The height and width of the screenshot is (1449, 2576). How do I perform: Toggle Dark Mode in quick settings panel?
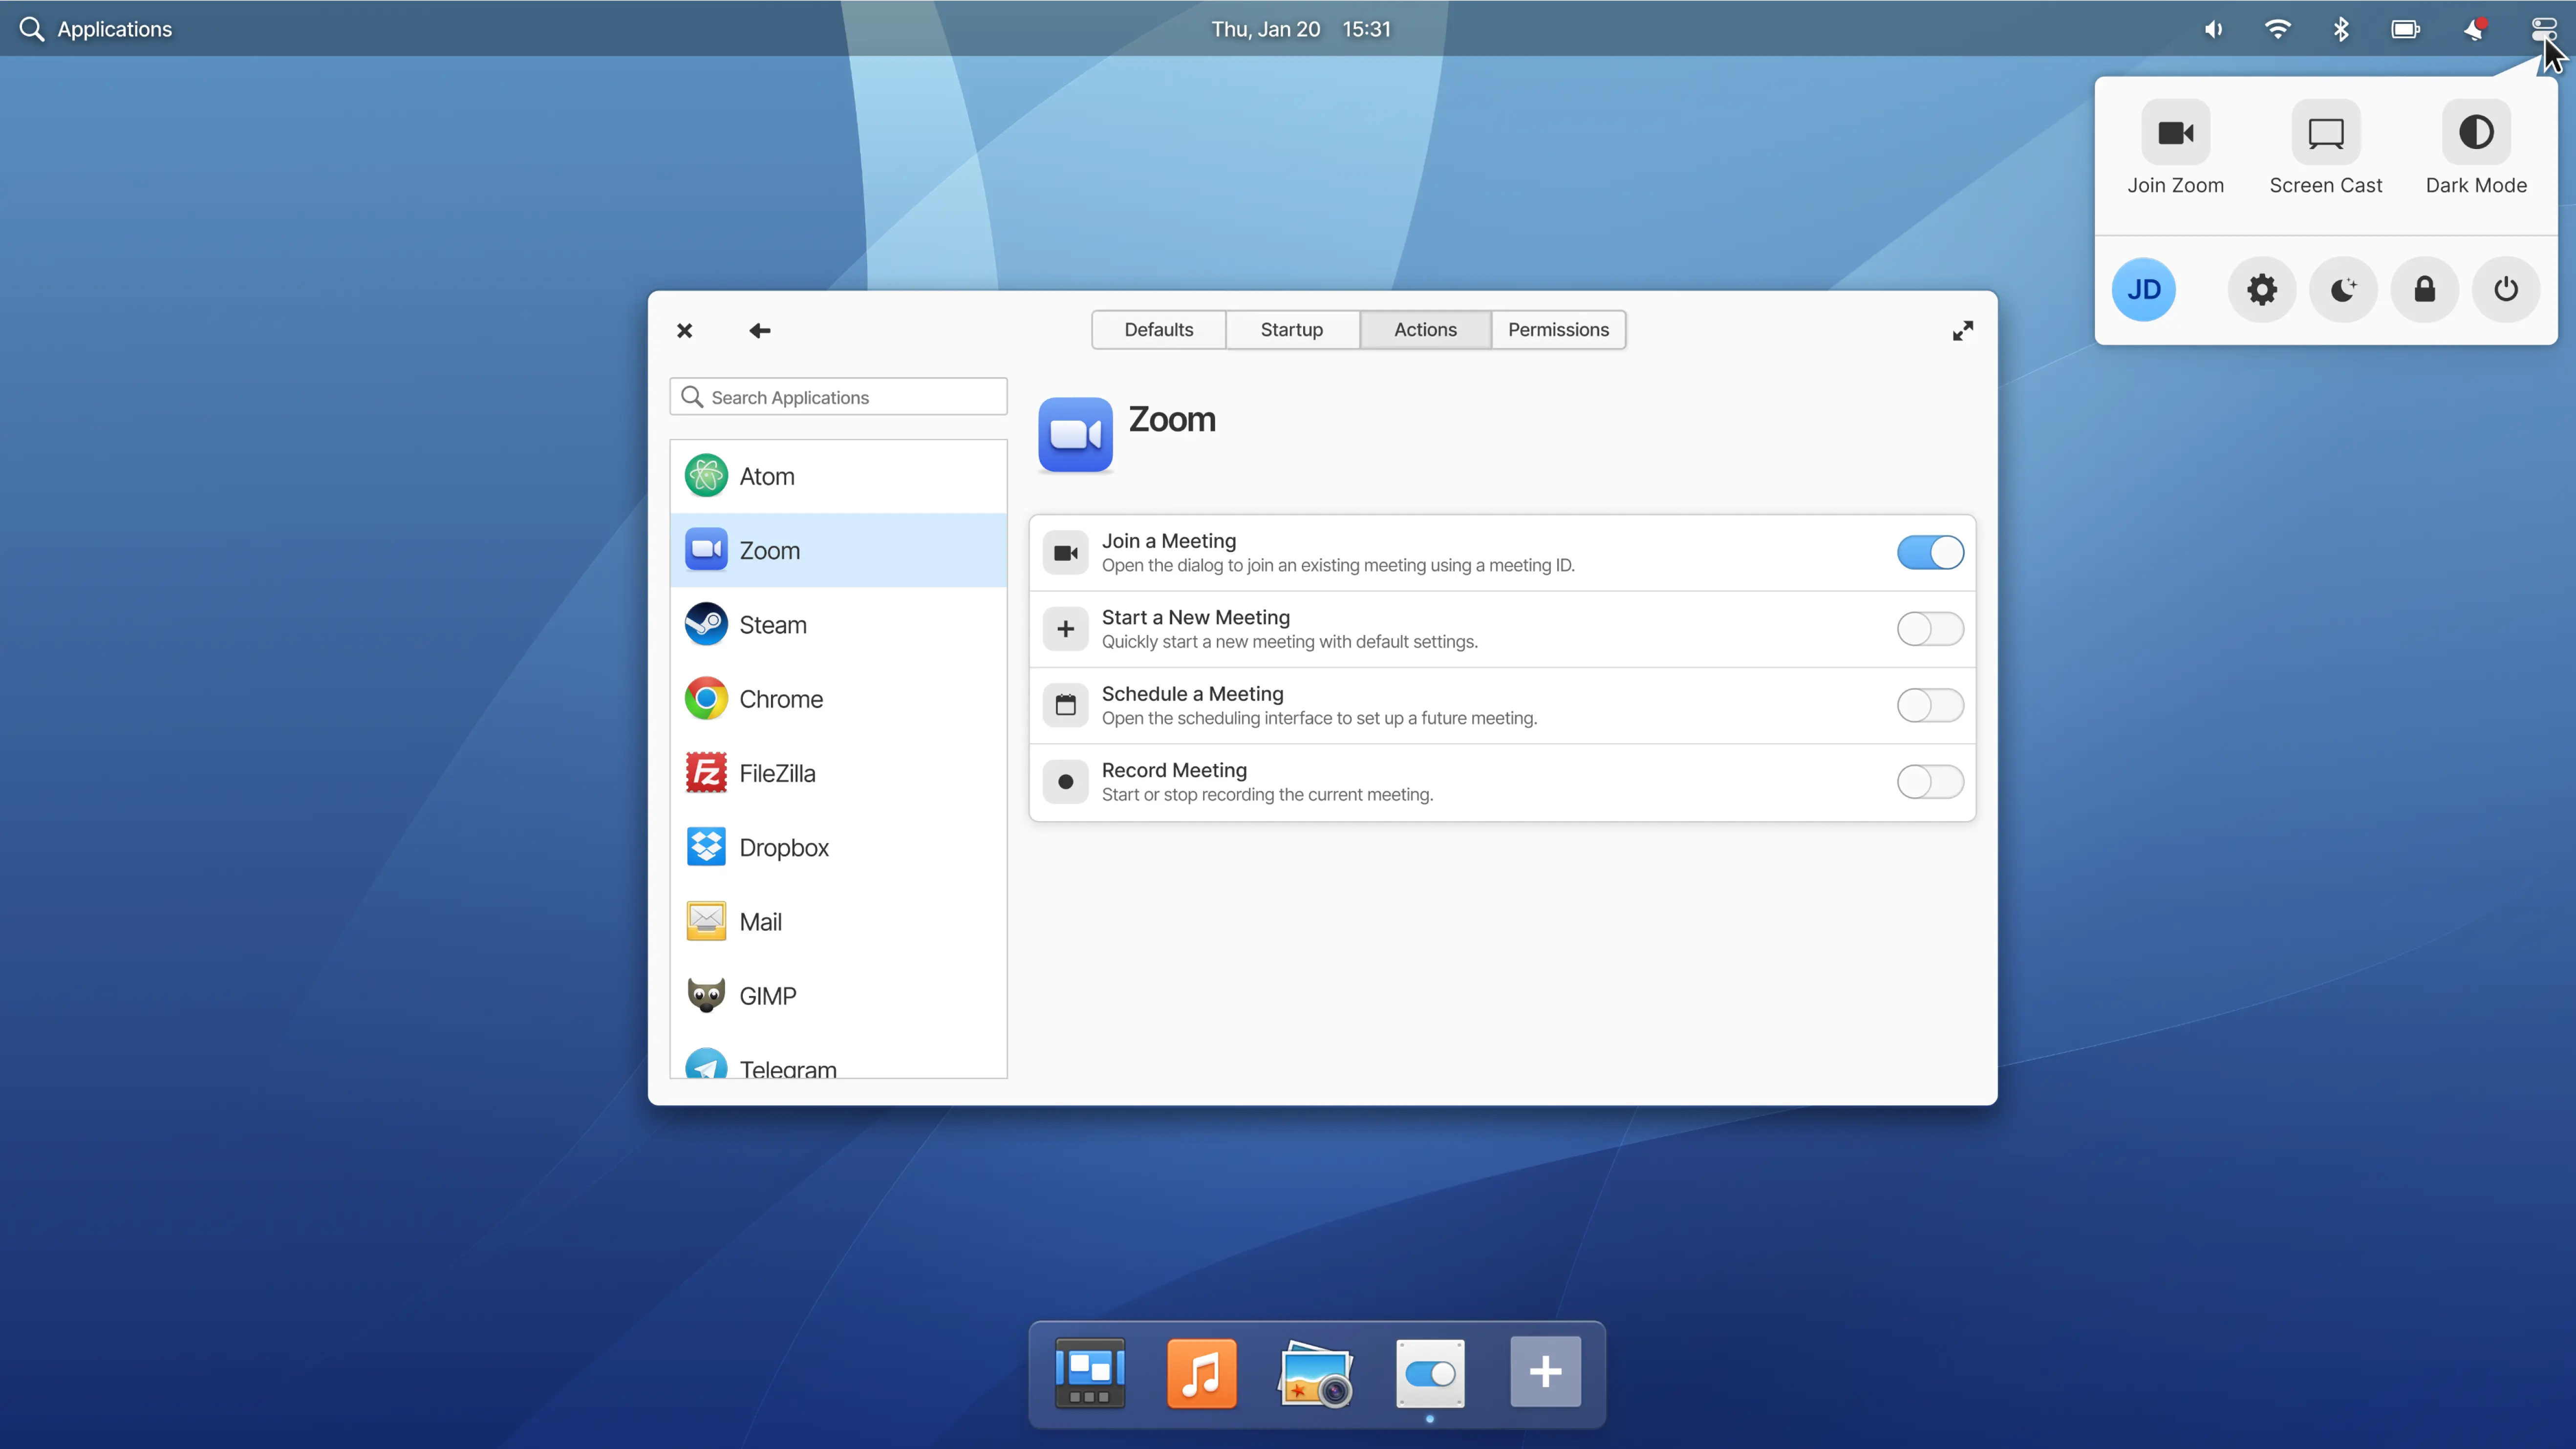pos(2475,133)
